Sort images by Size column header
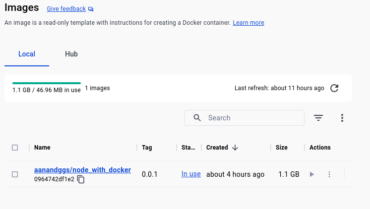 pyautogui.click(x=282, y=148)
